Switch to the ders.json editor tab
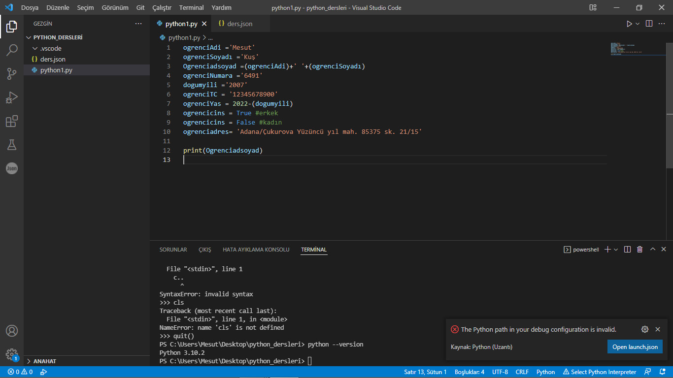This screenshot has height=378, width=673. [239, 24]
